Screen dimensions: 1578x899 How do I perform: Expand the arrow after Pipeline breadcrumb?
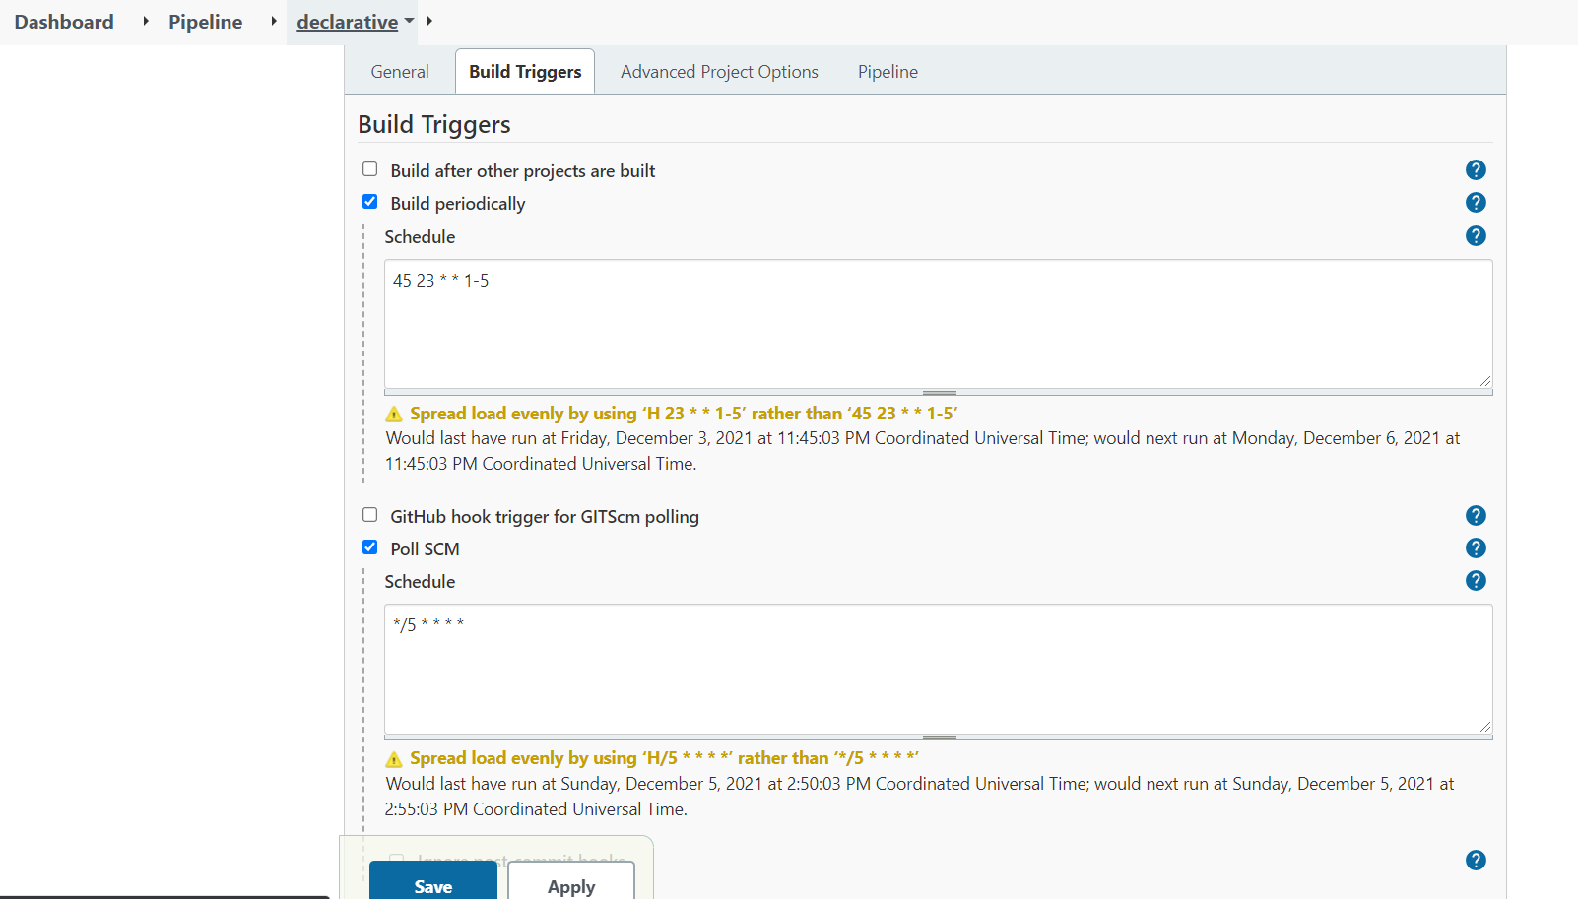pos(274,21)
